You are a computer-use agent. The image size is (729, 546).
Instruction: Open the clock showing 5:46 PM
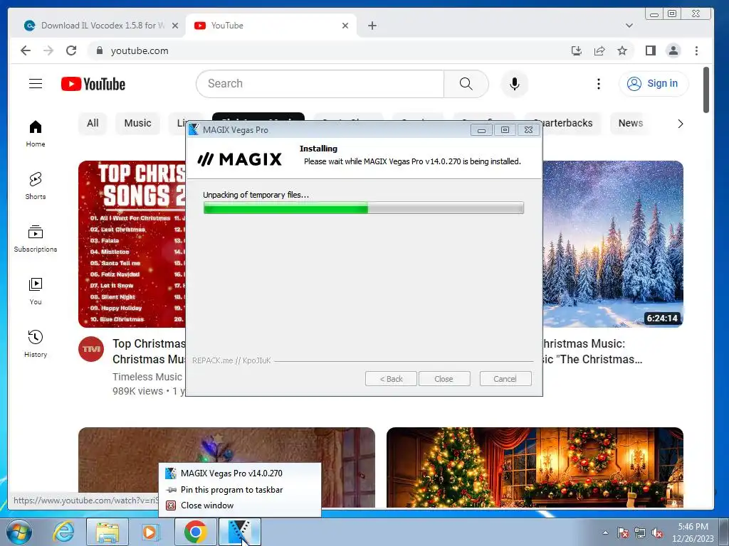pos(693,532)
